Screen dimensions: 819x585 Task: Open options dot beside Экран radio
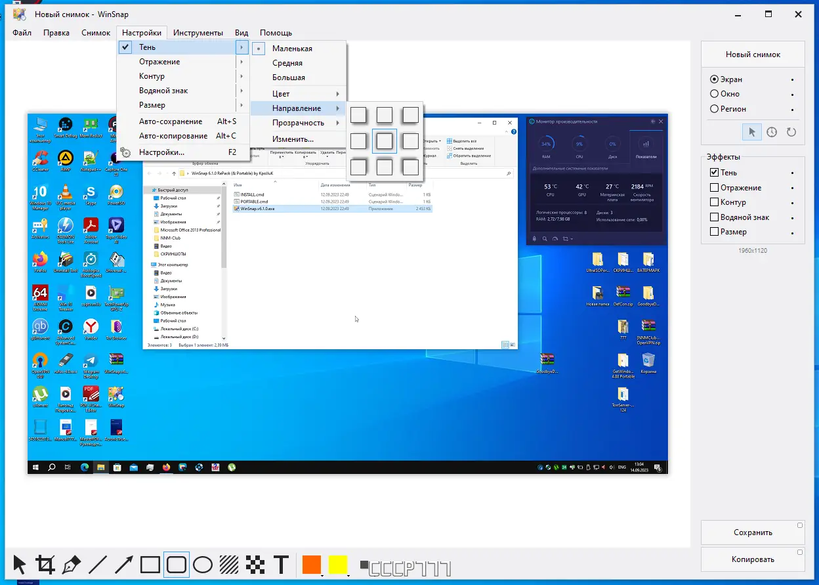pos(793,79)
